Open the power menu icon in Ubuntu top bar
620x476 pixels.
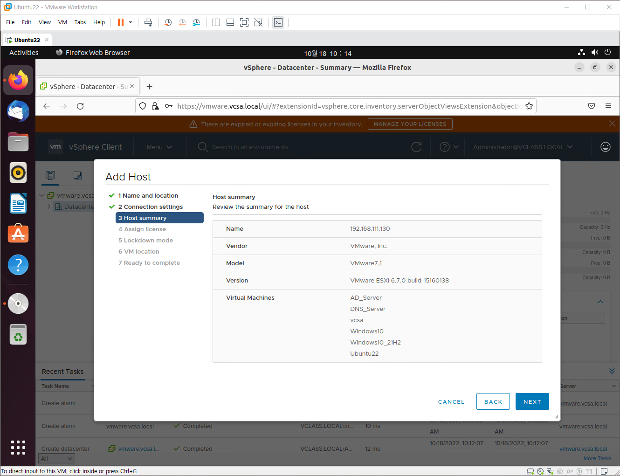(607, 52)
